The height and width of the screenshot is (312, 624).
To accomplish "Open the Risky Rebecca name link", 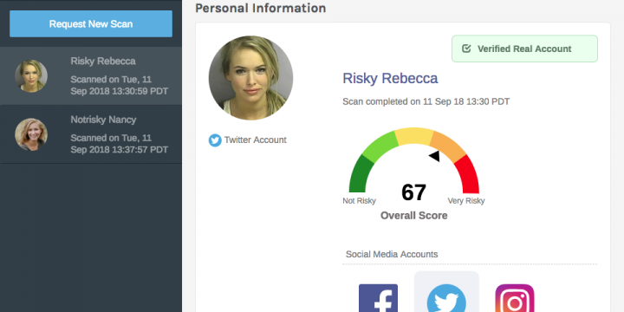I will click(x=390, y=78).
